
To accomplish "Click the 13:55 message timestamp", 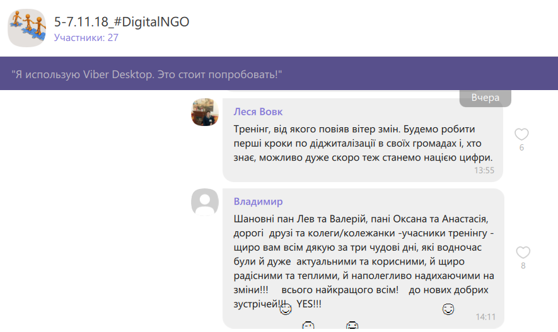I will [484, 170].
